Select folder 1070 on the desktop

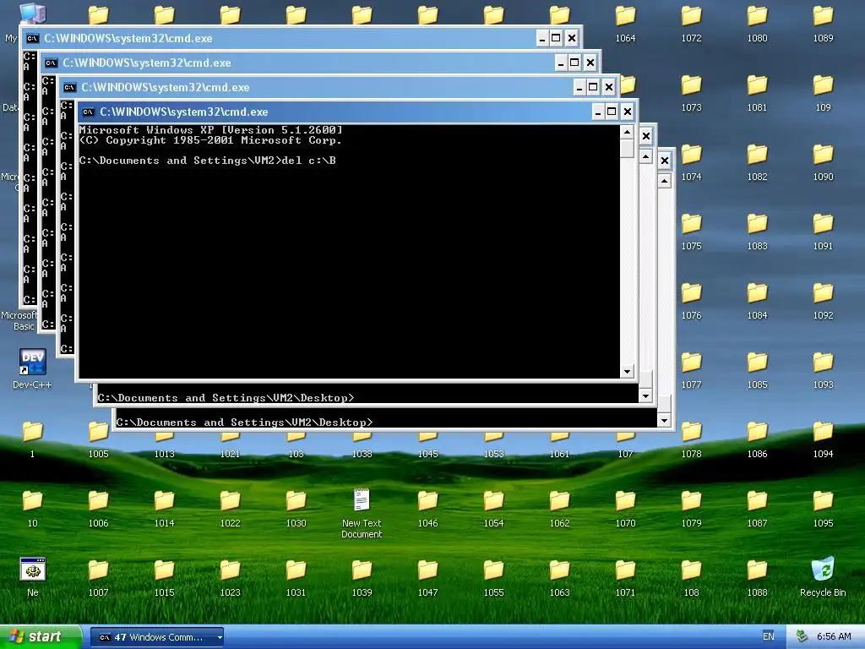(x=625, y=509)
